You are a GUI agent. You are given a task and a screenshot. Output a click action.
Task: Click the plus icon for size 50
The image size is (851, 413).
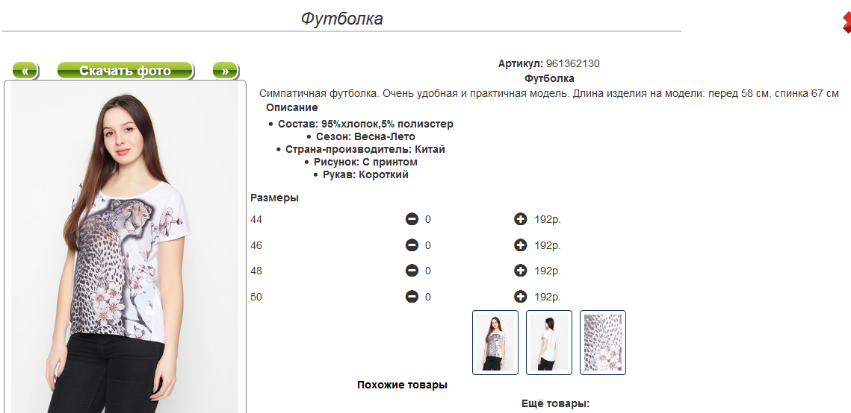point(520,297)
